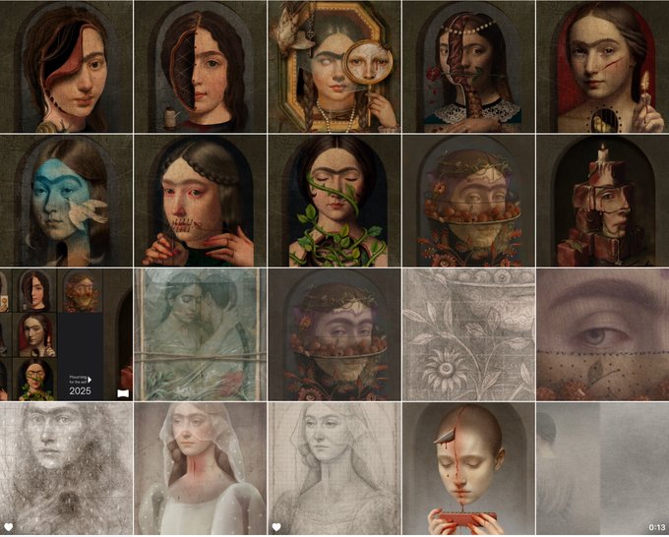Image resolution: width=669 pixels, height=537 pixels.
Task: Open red brick-stacked face with candle on top
Action: 603,201
